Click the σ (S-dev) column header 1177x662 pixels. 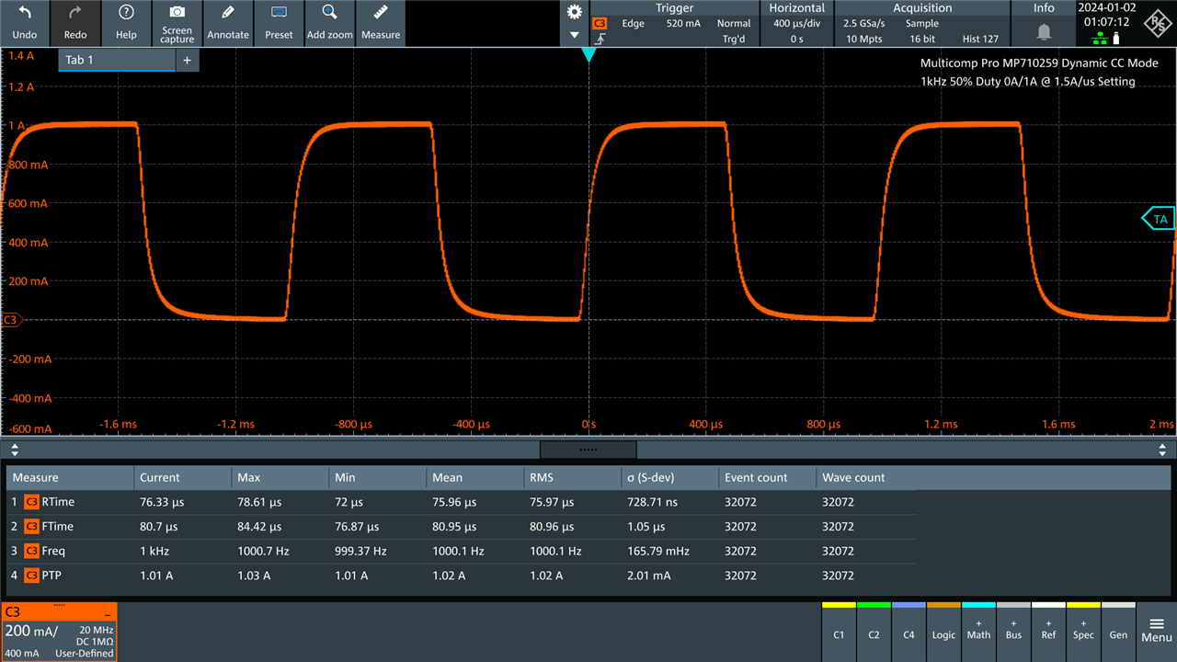point(670,477)
